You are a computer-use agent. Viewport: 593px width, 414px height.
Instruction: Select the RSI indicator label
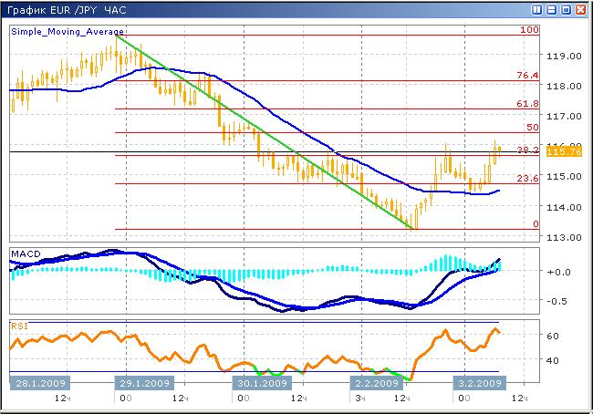coord(19,325)
